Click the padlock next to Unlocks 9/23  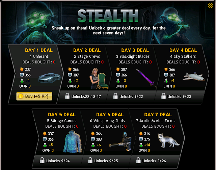click(163, 96)
